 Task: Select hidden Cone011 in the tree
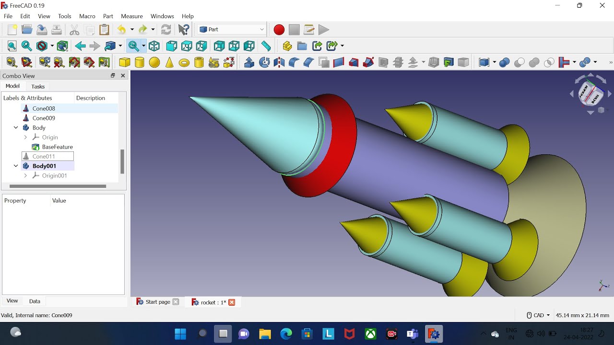(44, 157)
